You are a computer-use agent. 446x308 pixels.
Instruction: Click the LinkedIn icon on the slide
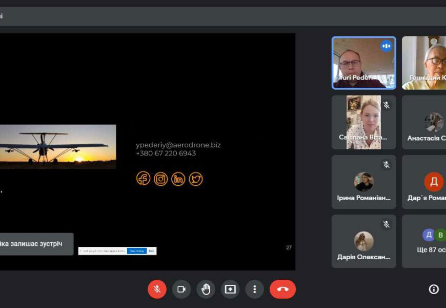[x=178, y=179]
